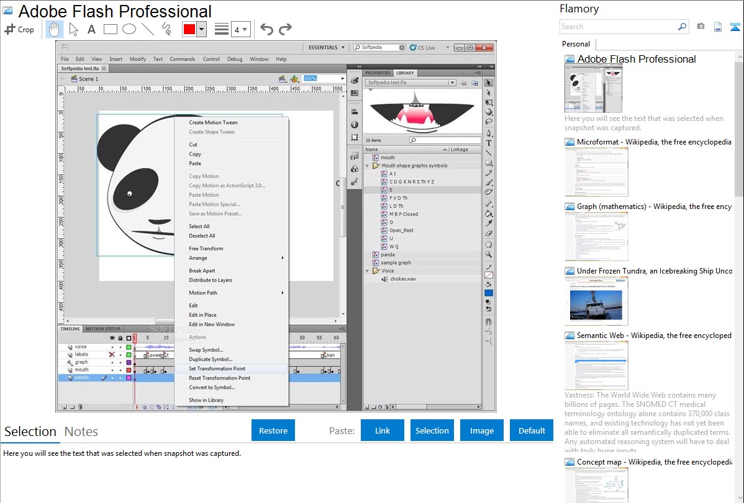
Task: Click the Restore button
Action: [273, 430]
